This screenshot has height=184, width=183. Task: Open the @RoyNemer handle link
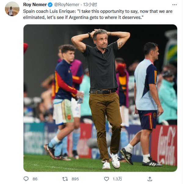click(x=67, y=5)
